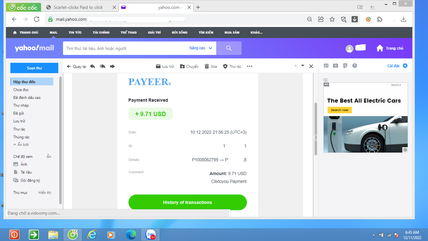428x241 pixels.
Task: Open the orange circular extension icon
Action: point(368,19)
